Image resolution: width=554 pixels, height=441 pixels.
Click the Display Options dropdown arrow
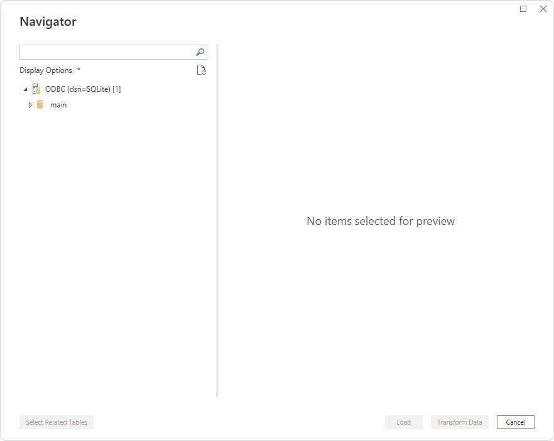[x=79, y=70]
